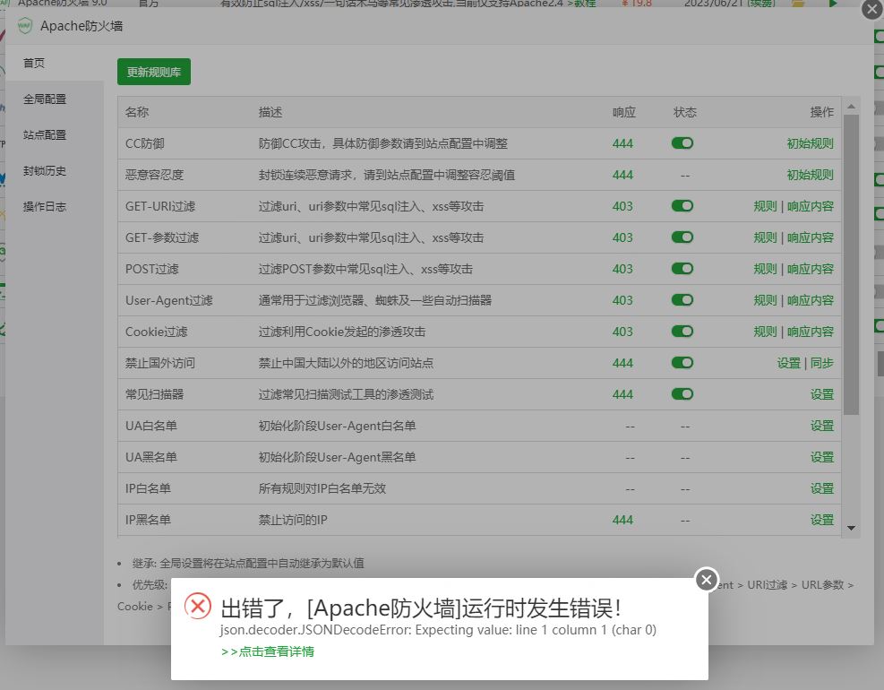This screenshot has width=884, height=690.
Task: Click 同步 for 禁止国外访问
Action: point(822,363)
